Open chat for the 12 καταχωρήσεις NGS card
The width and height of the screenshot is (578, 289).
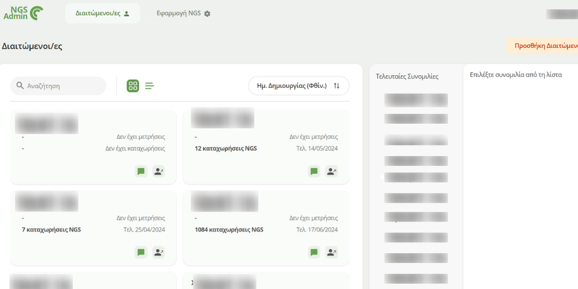click(x=314, y=171)
